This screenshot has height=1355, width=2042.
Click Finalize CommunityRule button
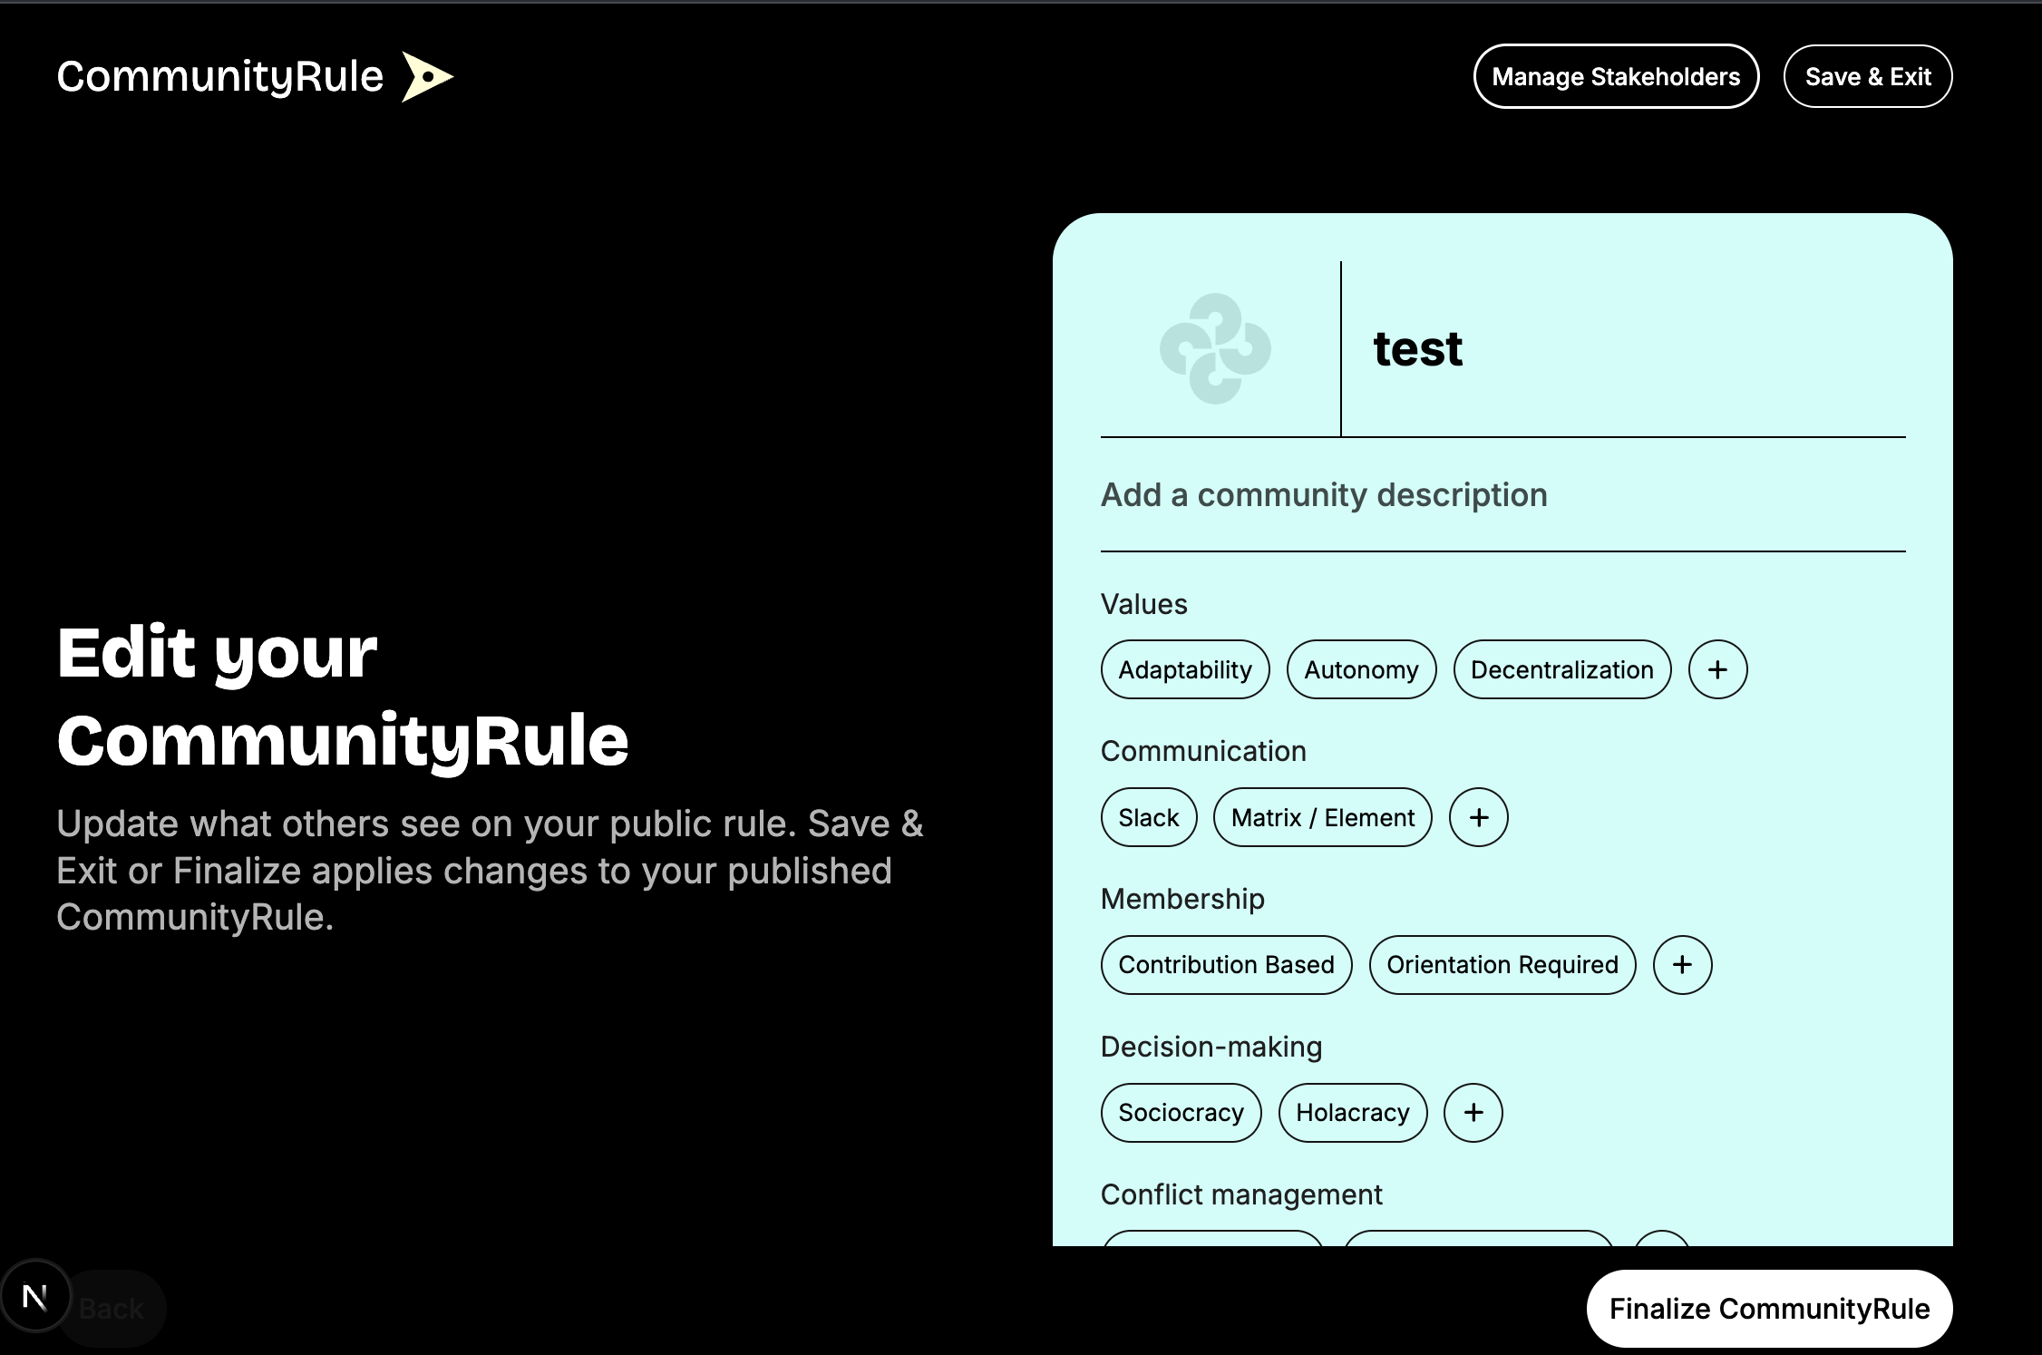[x=1769, y=1309]
